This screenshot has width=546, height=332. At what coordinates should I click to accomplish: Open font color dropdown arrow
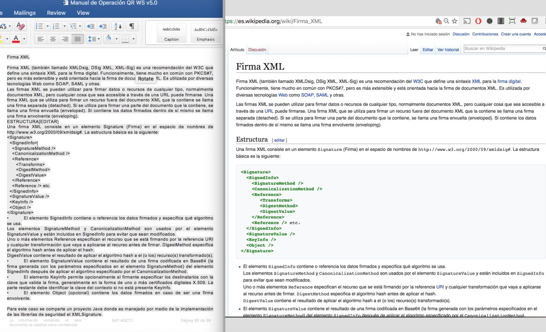pyautogui.click(x=24, y=39)
